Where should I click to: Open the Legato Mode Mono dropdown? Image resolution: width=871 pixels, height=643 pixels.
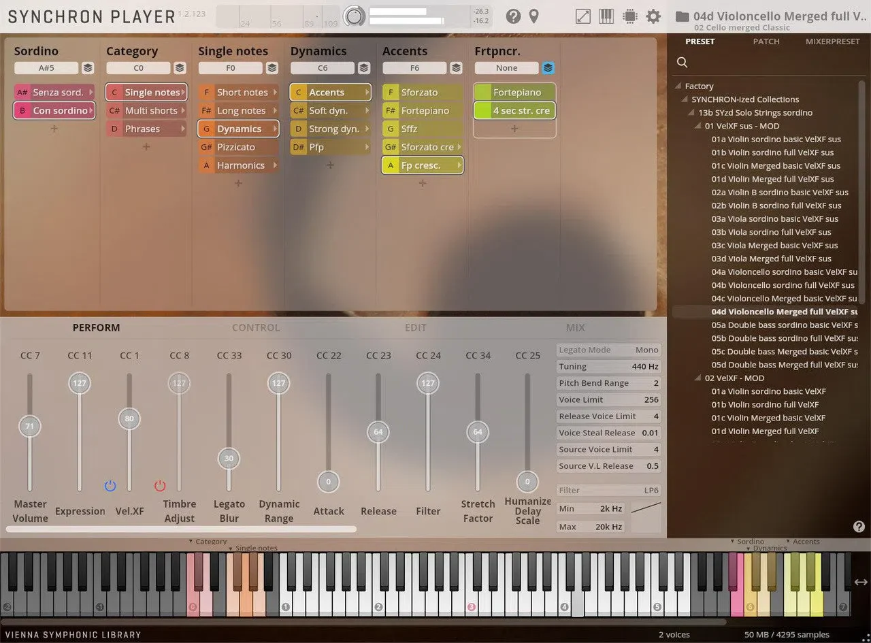click(x=608, y=350)
